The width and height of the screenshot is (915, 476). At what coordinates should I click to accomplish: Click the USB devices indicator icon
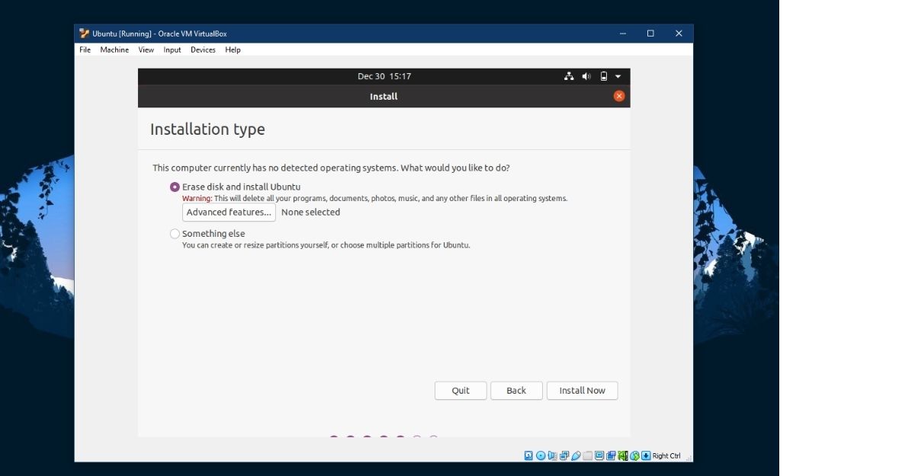click(x=576, y=455)
